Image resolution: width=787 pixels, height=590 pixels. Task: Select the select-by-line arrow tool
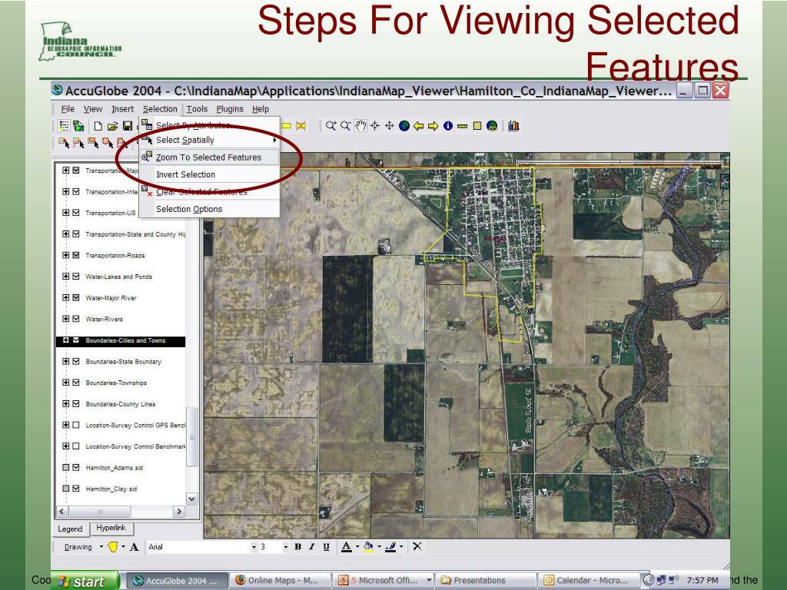[x=78, y=143]
